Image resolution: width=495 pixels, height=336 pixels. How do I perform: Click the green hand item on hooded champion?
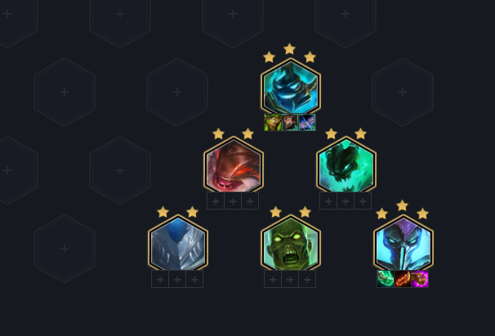(386, 279)
